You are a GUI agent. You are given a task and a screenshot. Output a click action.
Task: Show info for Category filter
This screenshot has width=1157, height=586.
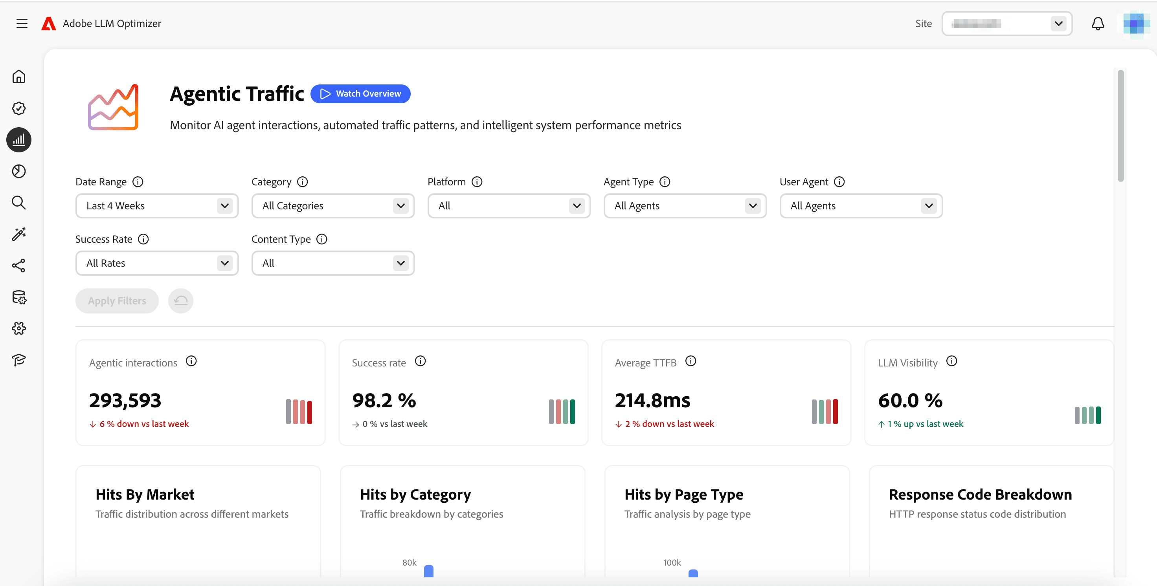303,182
